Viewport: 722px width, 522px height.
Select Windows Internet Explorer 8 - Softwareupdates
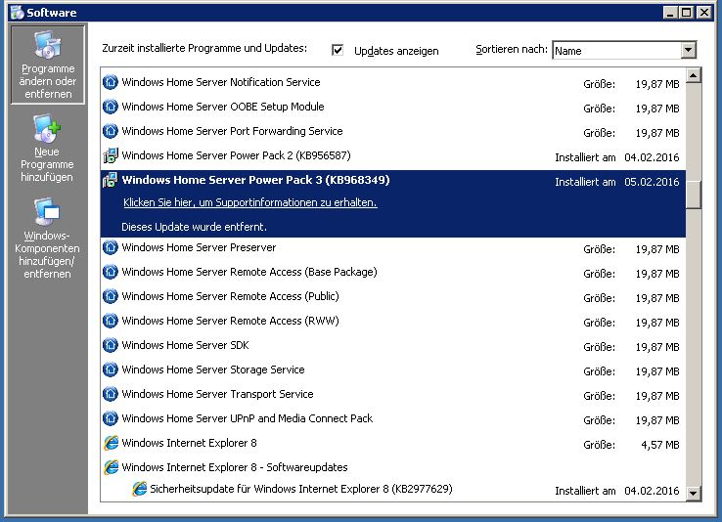tap(392, 467)
